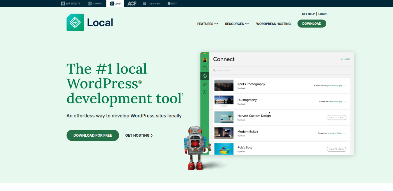This screenshot has height=191, width=393.
Task: Select the Rob's Bots site title
Action: 245,147
